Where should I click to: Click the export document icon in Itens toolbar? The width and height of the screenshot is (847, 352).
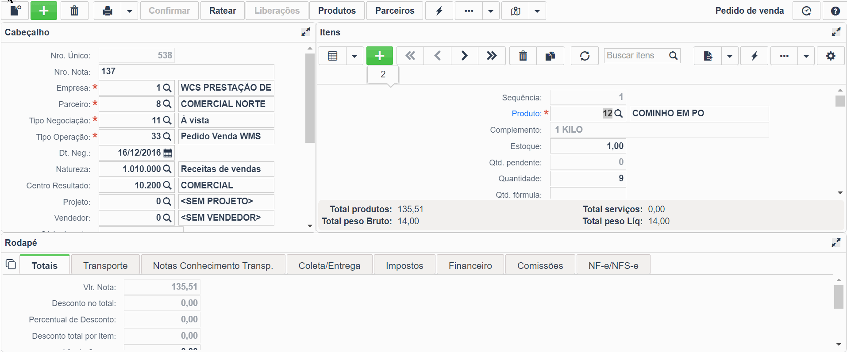click(x=708, y=56)
